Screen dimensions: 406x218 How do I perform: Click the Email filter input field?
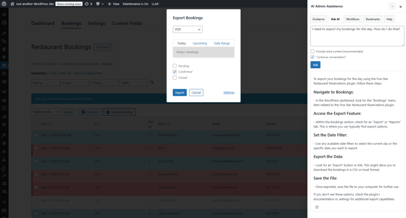75,83
